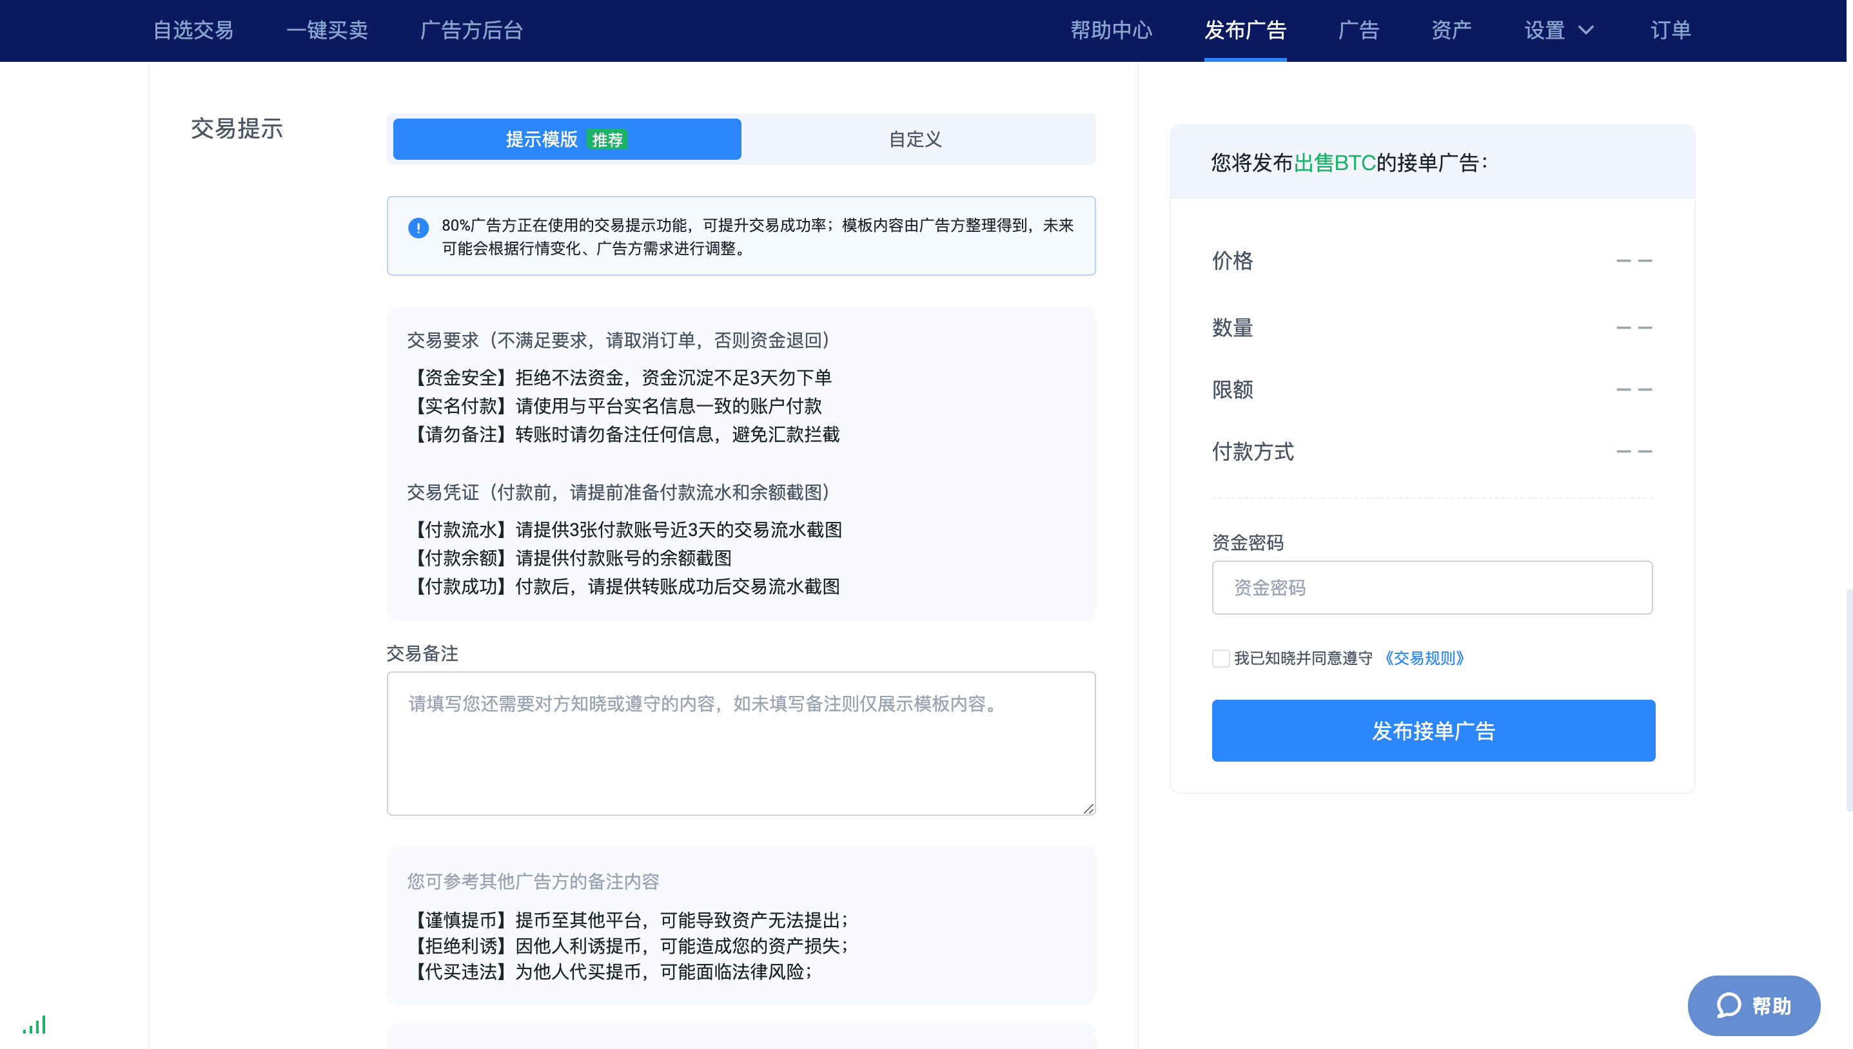Open 广告方后台 from the navigation bar
The width and height of the screenshot is (1853, 1049).
[471, 30]
